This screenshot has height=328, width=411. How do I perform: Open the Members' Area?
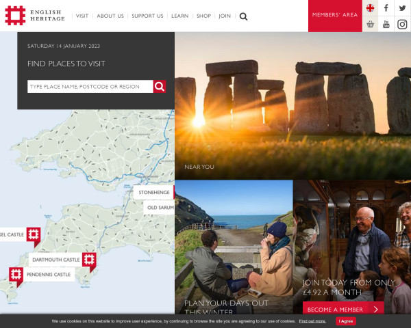point(335,16)
